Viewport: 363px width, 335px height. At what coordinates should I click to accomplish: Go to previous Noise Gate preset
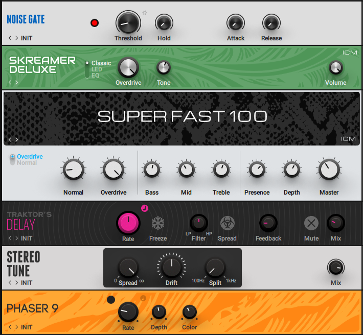[10, 38]
